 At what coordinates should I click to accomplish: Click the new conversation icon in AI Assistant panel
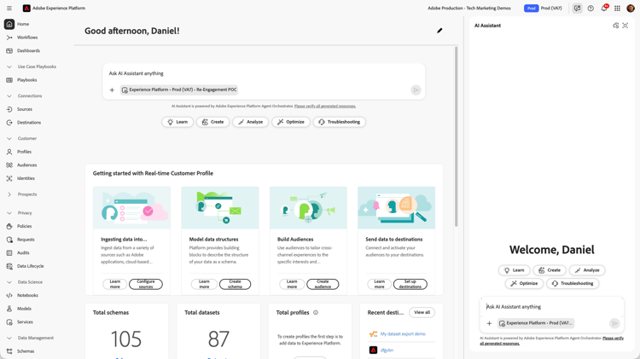click(x=615, y=26)
